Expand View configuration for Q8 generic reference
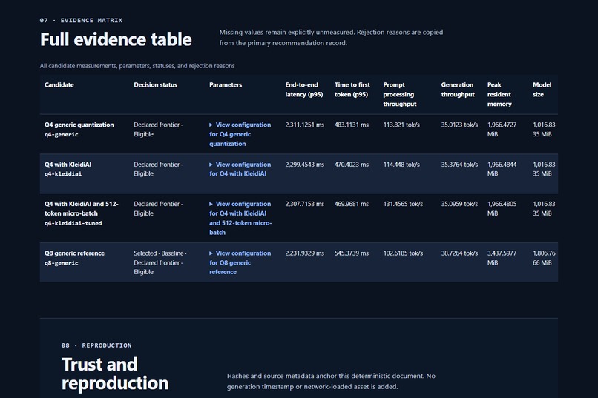 (x=240, y=262)
